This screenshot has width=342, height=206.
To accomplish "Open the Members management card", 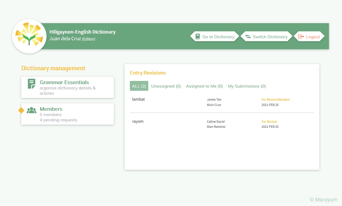I will 68,114.
